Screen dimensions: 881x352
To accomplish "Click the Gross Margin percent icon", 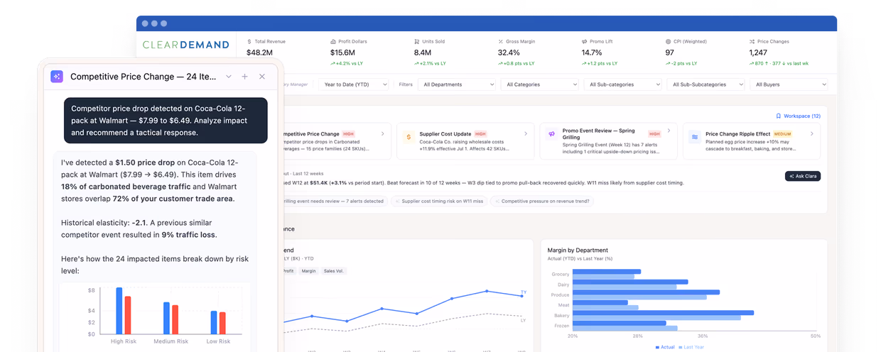I will tap(501, 42).
